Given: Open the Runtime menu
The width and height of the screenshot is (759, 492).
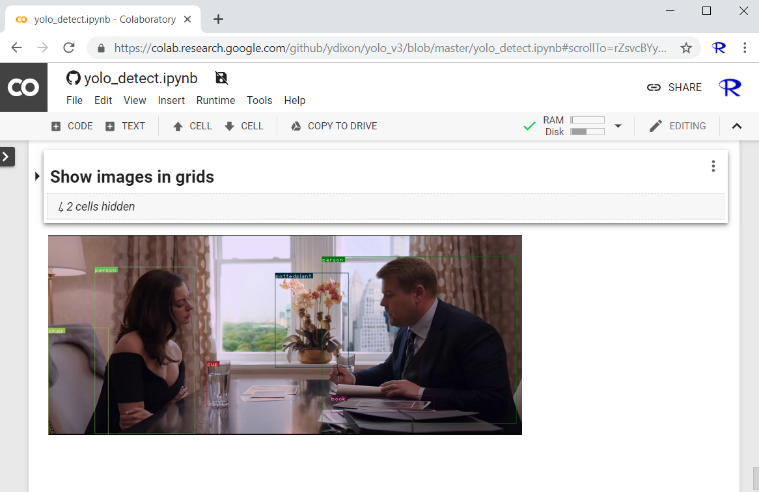Looking at the screenshot, I should tap(216, 100).
